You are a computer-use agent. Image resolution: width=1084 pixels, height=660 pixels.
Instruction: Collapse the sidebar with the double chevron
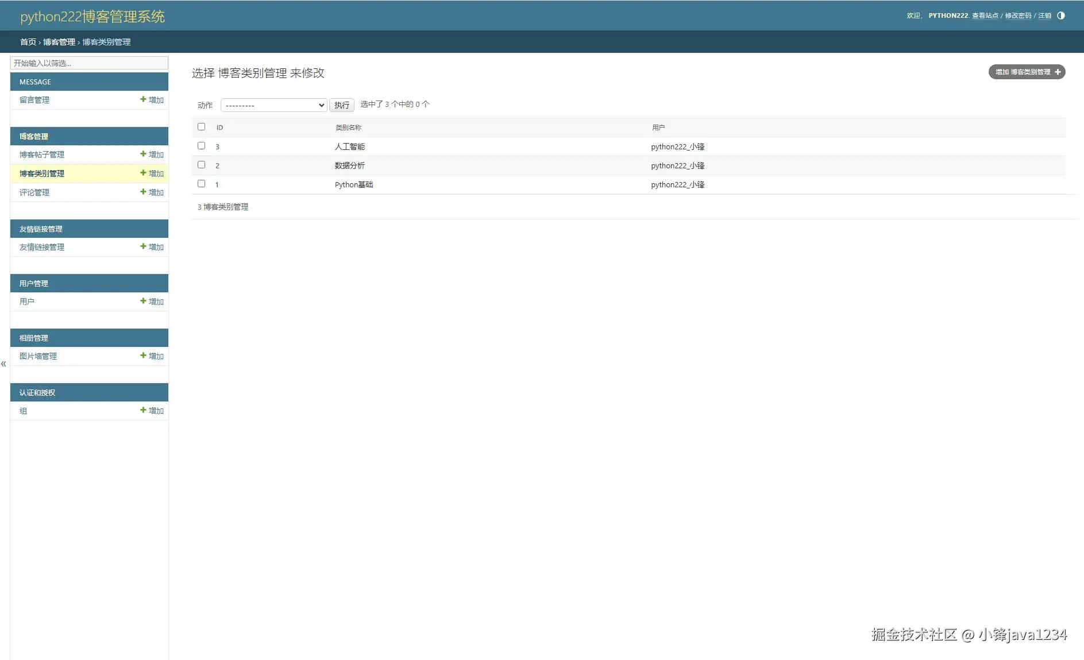[3, 364]
